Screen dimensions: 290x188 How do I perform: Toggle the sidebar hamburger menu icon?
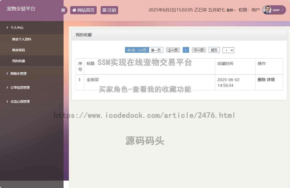63,10
